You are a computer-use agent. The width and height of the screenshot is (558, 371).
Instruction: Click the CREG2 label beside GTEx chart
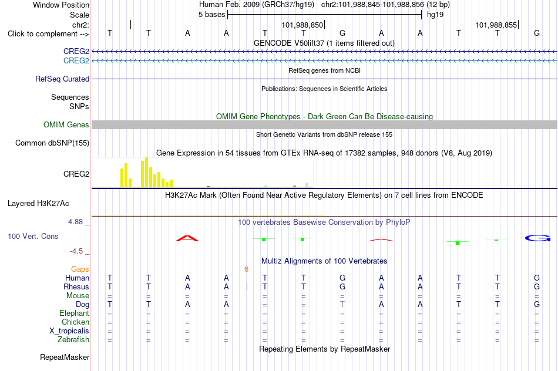(76, 174)
